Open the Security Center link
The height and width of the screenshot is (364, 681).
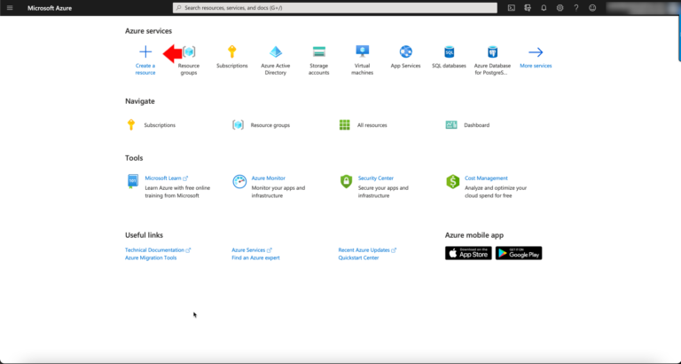376,178
